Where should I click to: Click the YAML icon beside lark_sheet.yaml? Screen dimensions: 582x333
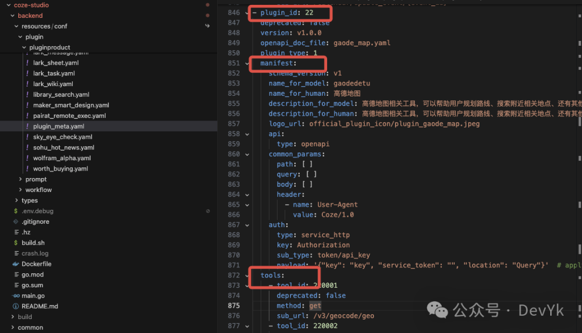[27, 63]
